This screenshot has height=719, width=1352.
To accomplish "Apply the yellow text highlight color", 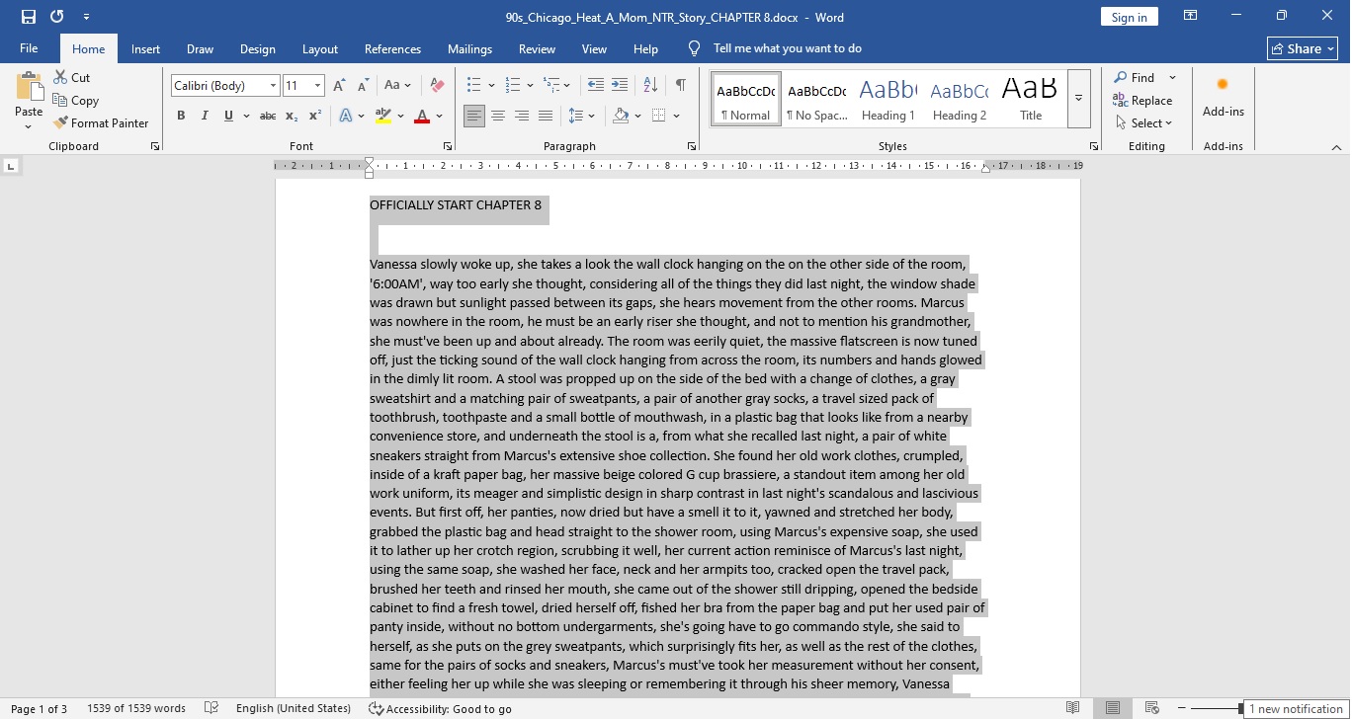I will click(383, 116).
